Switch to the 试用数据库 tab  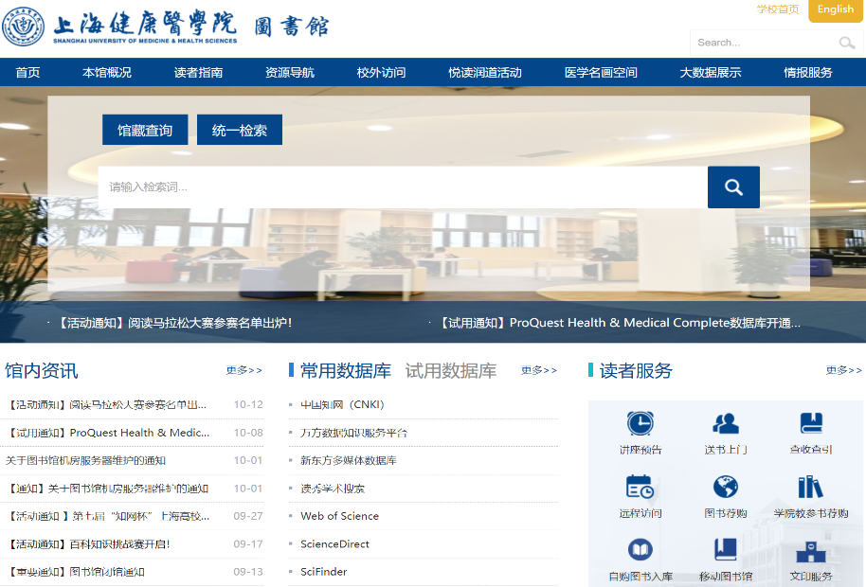tap(451, 370)
